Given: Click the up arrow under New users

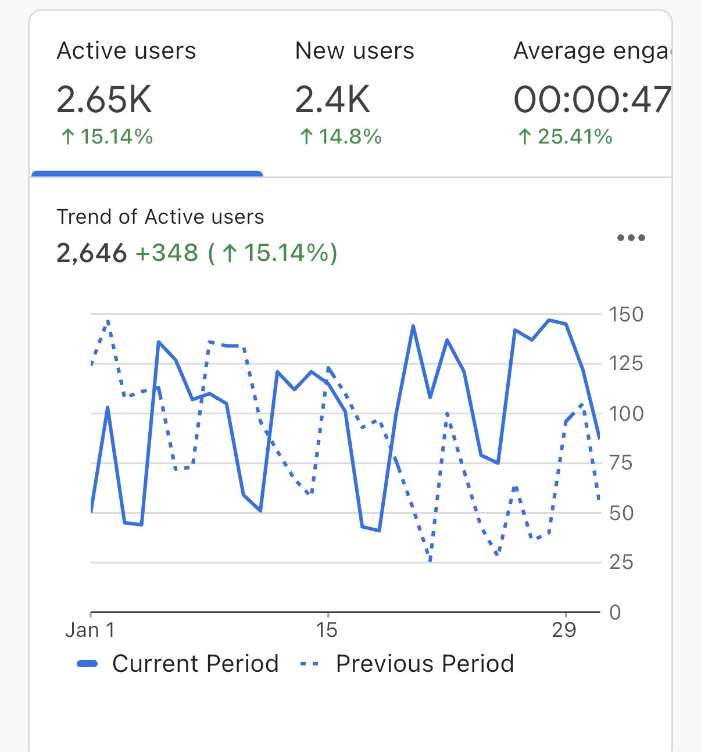Looking at the screenshot, I should (x=306, y=137).
